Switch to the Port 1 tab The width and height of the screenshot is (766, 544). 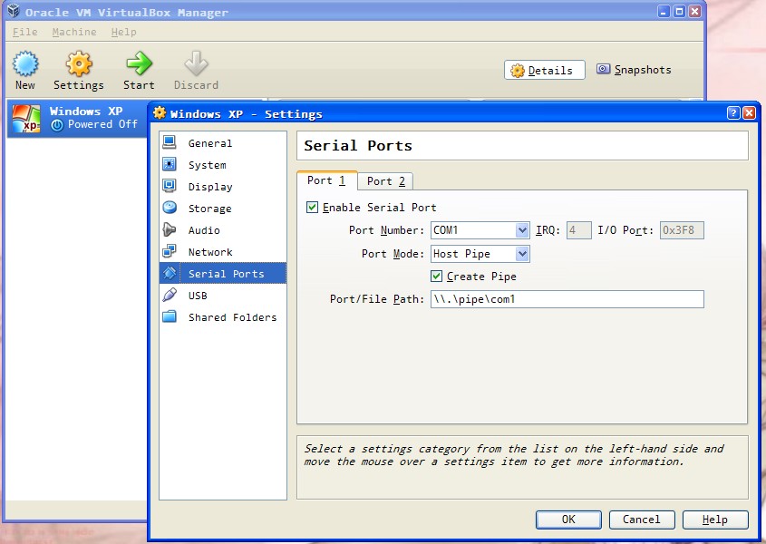326,180
